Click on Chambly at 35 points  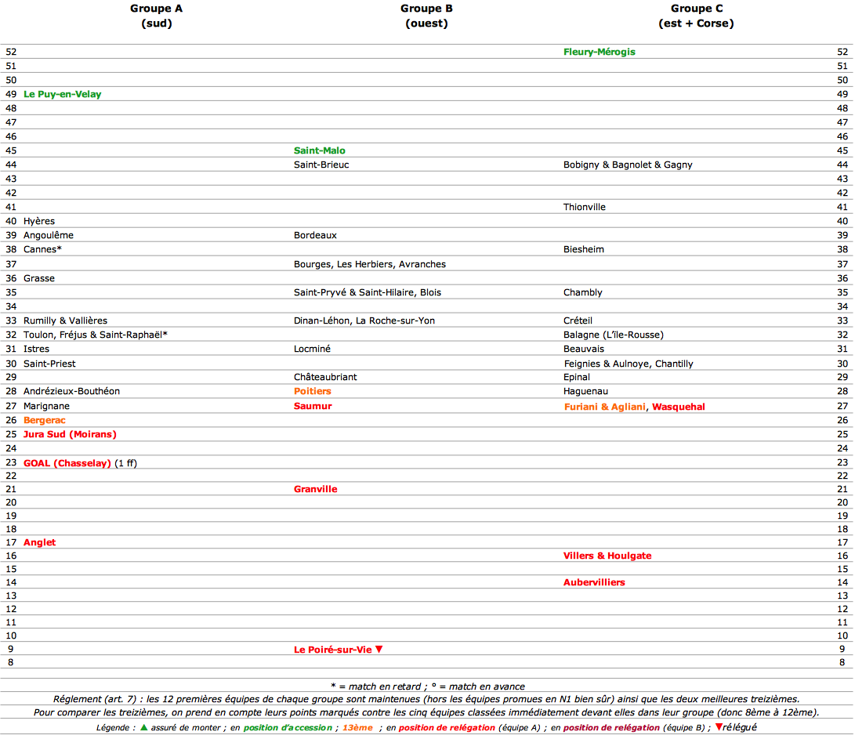coord(583,292)
